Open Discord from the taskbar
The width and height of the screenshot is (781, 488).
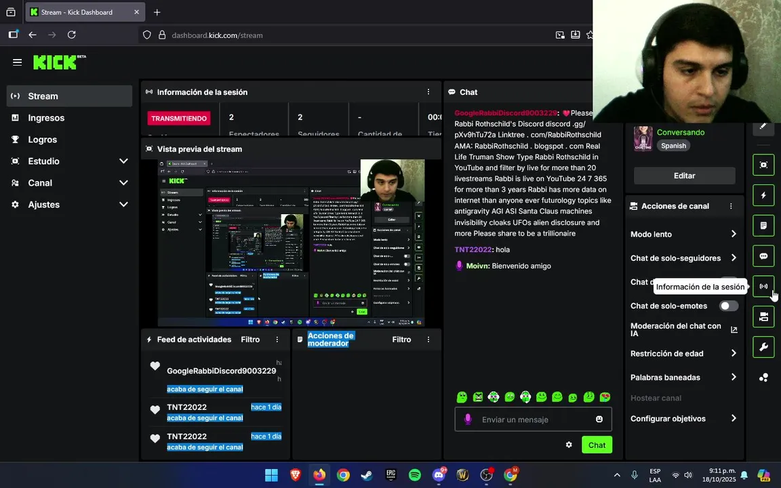pyautogui.click(x=439, y=475)
